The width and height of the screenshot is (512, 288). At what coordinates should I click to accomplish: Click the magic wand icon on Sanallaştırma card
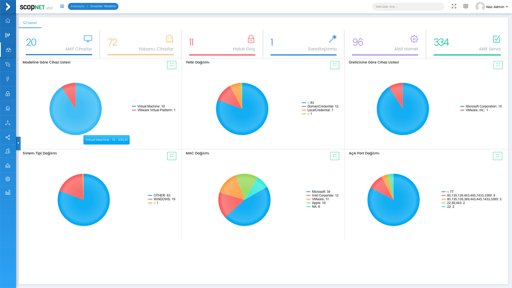333,39
